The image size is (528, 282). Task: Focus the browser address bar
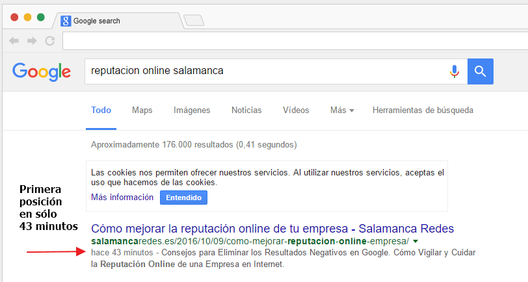(x=295, y=41)
